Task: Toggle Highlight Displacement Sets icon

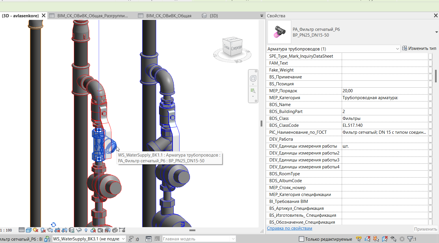Action: (x=115, y=230)
